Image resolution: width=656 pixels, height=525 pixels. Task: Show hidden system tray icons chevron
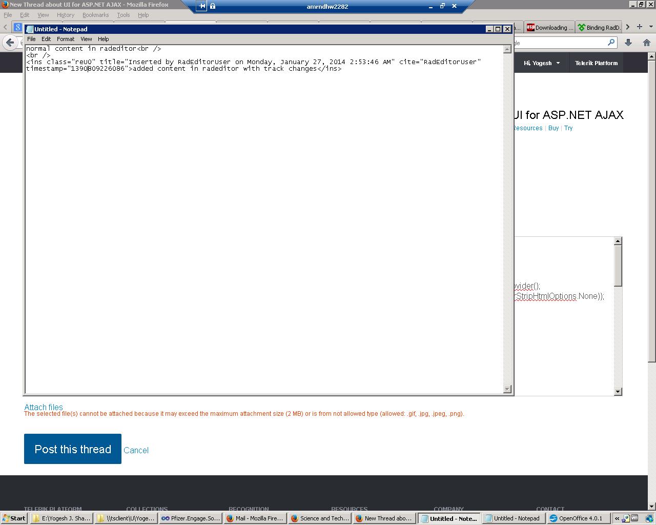pos(617,518)
